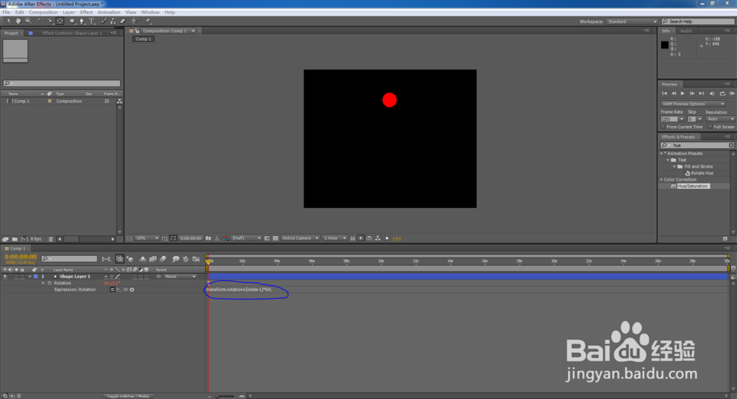Open the File menu
737x399 pixels.
(6, 13)
